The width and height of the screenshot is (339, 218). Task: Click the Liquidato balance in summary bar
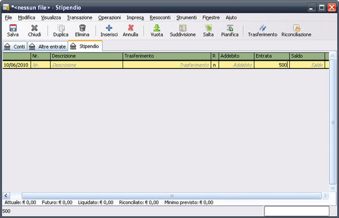[x=96, y=203]
